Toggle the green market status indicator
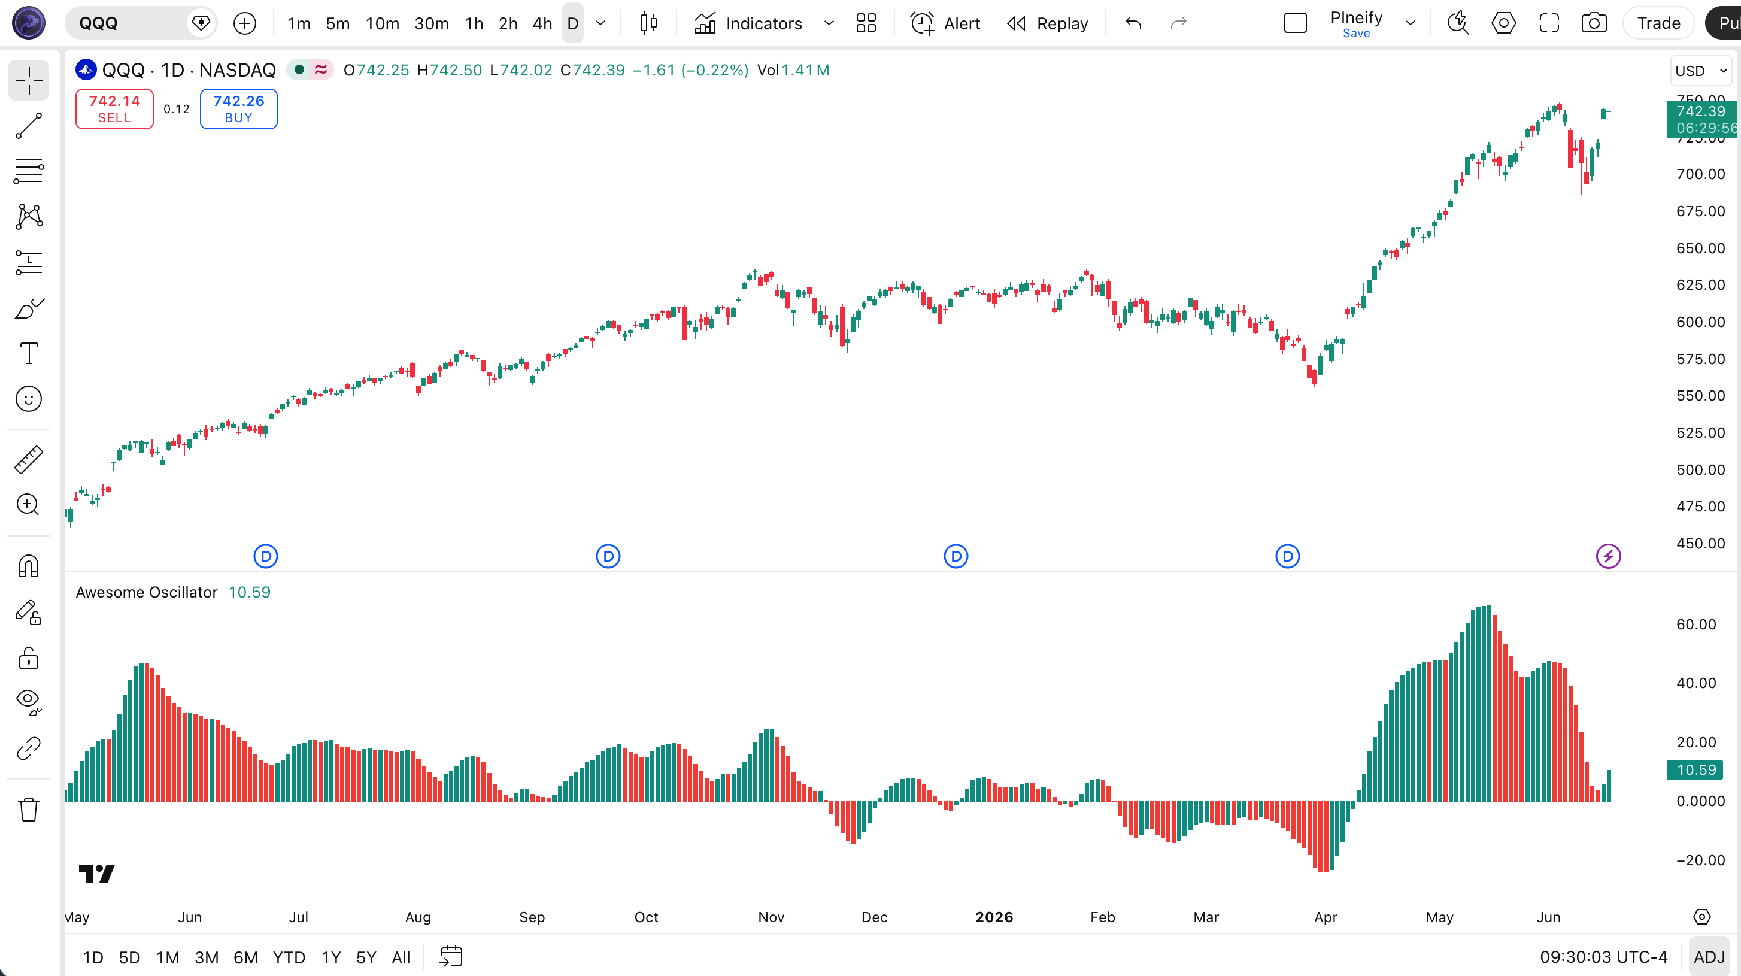Viewport: 1741px width, 976px height. (x=299, y=69)
